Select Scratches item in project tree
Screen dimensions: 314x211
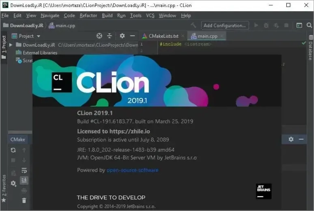pyautogui.click(x=24, y=60)
